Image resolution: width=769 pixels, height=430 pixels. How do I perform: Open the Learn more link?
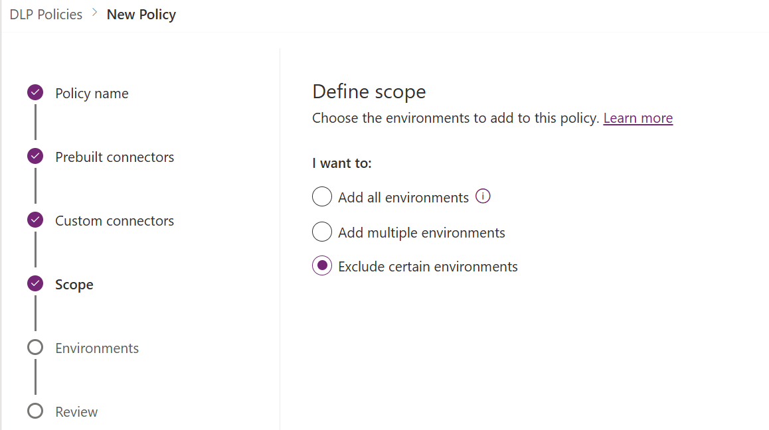[638, 118]
